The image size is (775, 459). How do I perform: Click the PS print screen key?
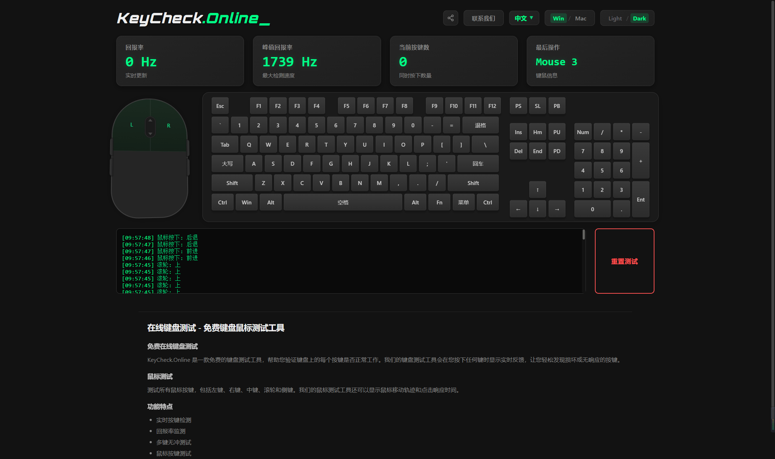point(518,106)
